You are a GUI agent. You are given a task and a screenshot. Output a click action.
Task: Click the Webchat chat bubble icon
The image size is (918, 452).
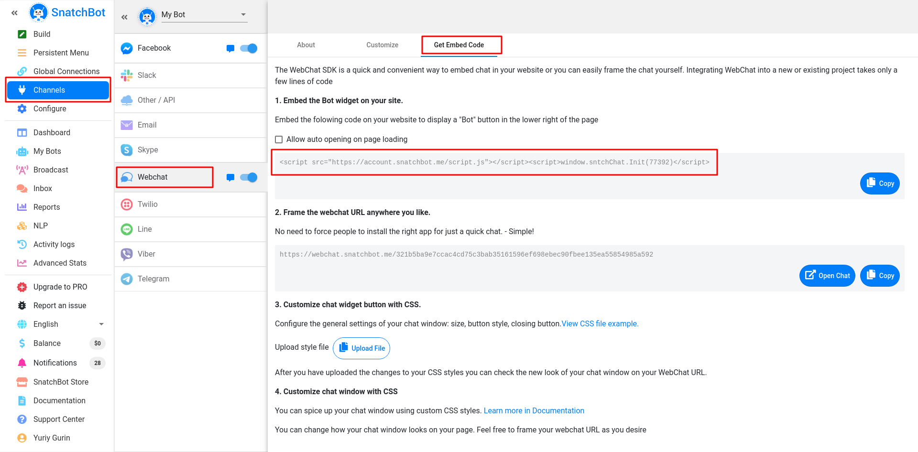coord(230,178)
